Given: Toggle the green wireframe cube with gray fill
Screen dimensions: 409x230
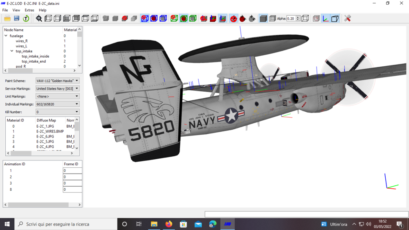Looking at the screenshot, I should pos(193,18).
